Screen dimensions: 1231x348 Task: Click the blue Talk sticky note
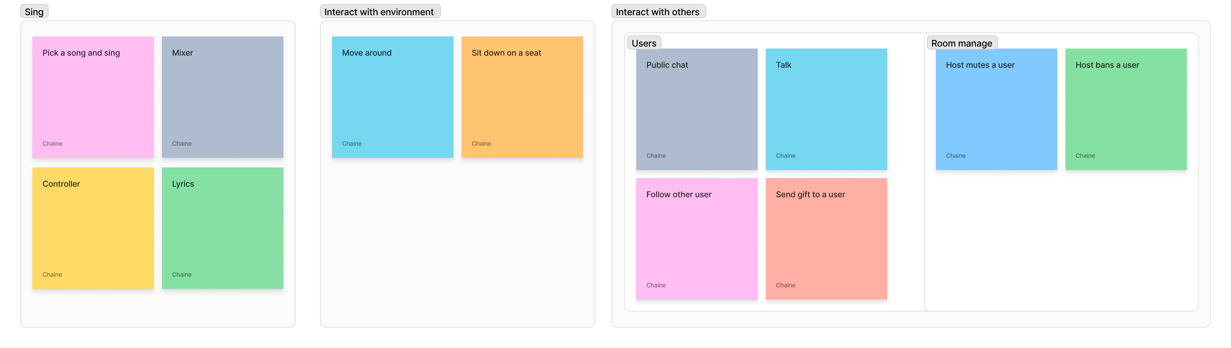(826, 109)
